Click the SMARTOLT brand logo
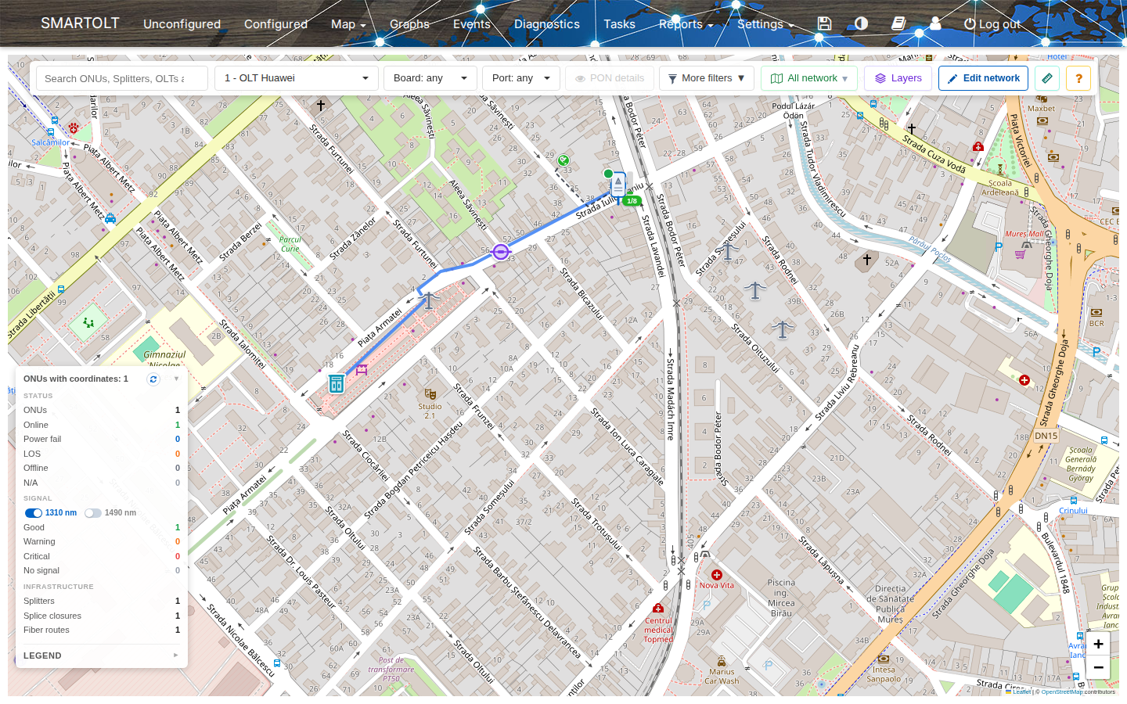1127x704 pixels. (x=80, y=23)
